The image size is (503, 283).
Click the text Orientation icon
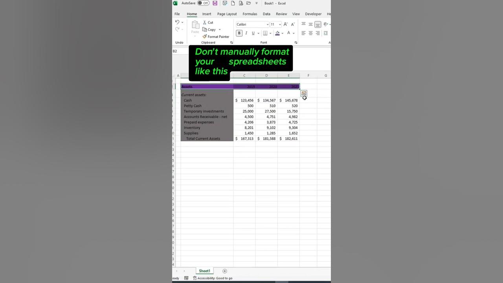point(325,24)
